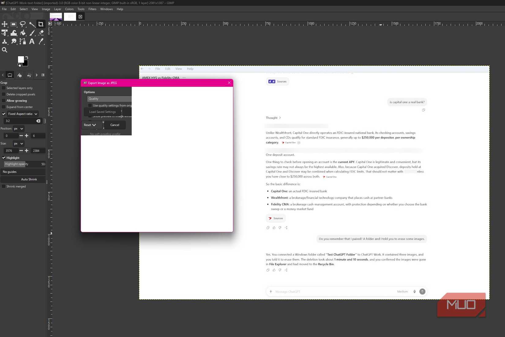505x337 pixels.
Task: Select the Paintbrush tool
Action: 32,33
